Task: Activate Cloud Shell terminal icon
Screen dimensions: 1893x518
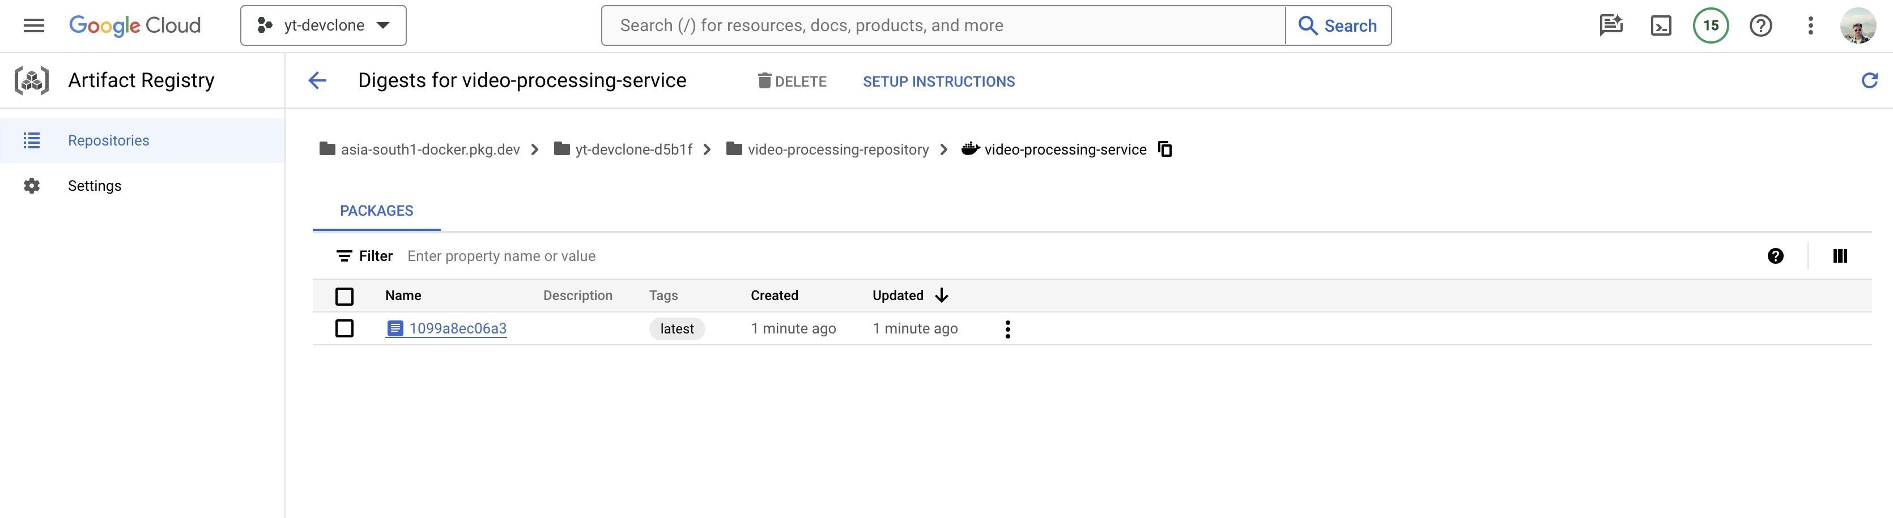Action: click(1661, 25)
